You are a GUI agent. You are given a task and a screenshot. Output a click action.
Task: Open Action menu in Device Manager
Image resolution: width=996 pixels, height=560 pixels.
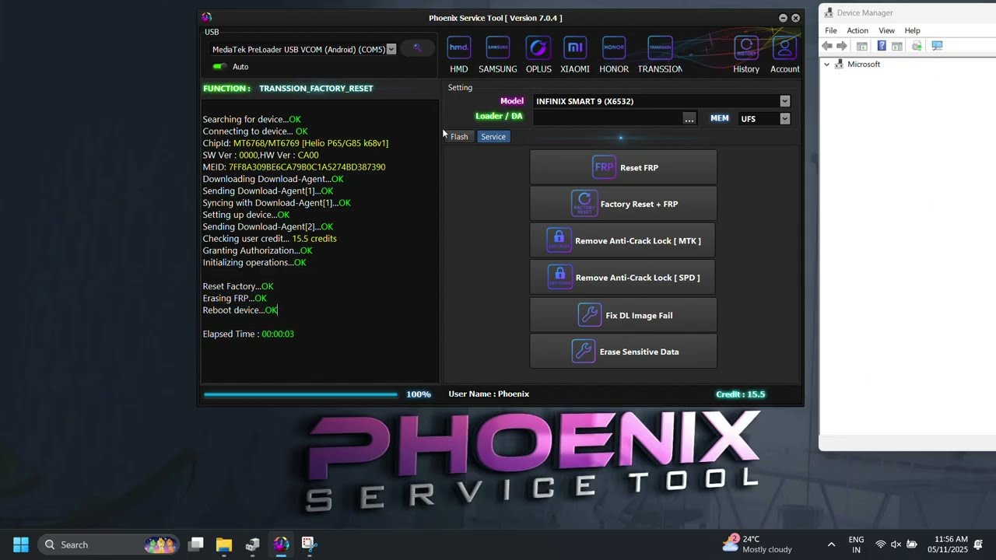(857, 30)
